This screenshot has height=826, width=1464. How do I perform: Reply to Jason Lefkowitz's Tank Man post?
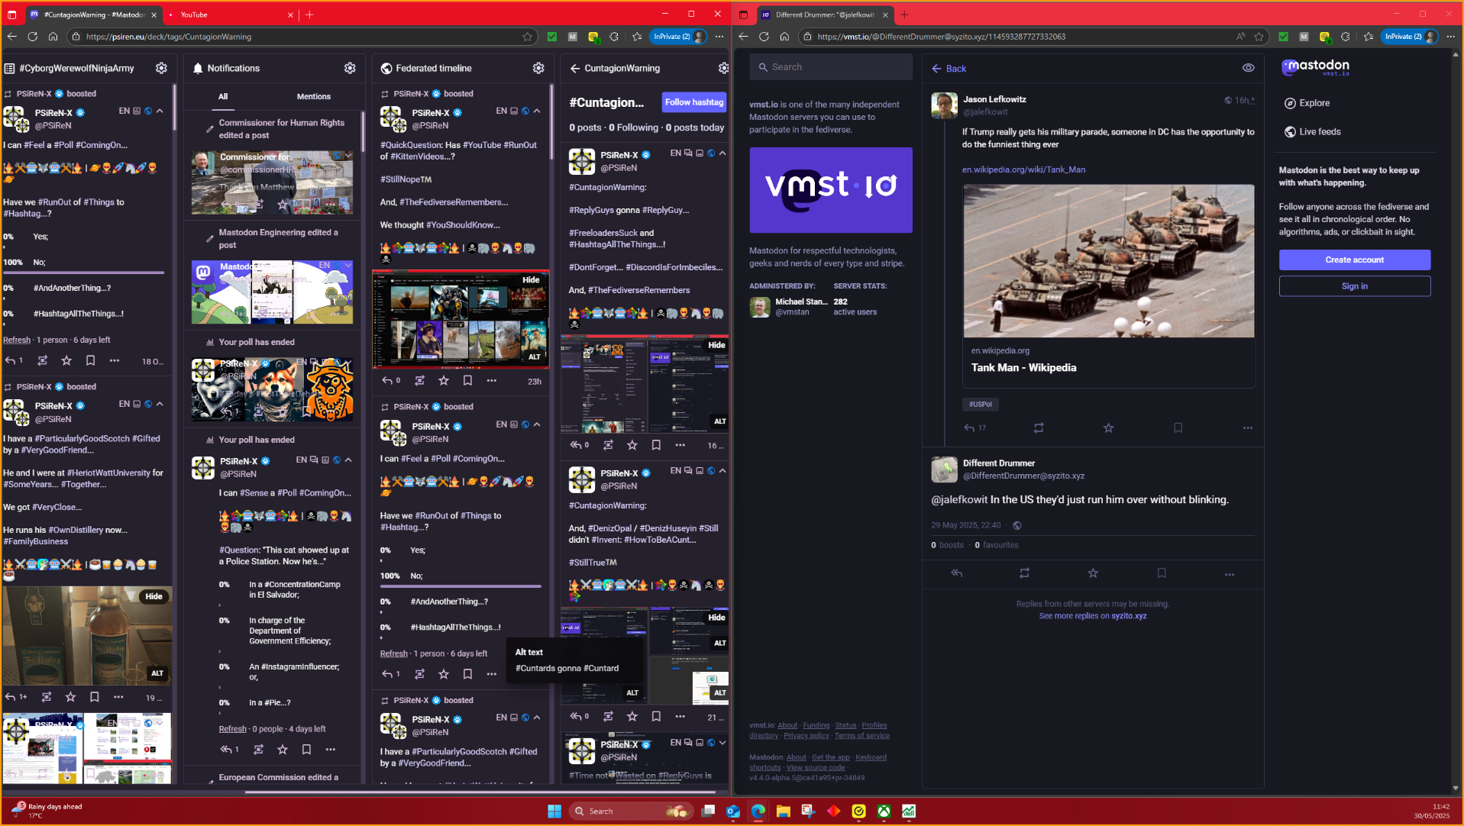pyautogui.click(x=970, y=428)
